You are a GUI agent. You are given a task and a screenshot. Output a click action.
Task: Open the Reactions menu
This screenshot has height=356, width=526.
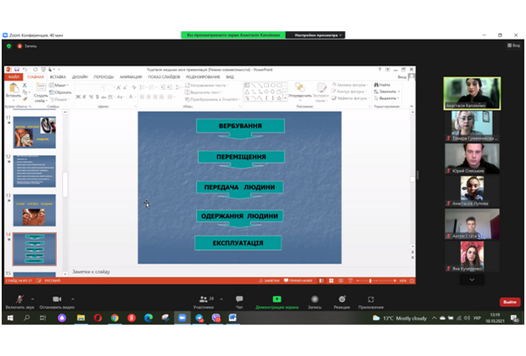pos(340,299)
